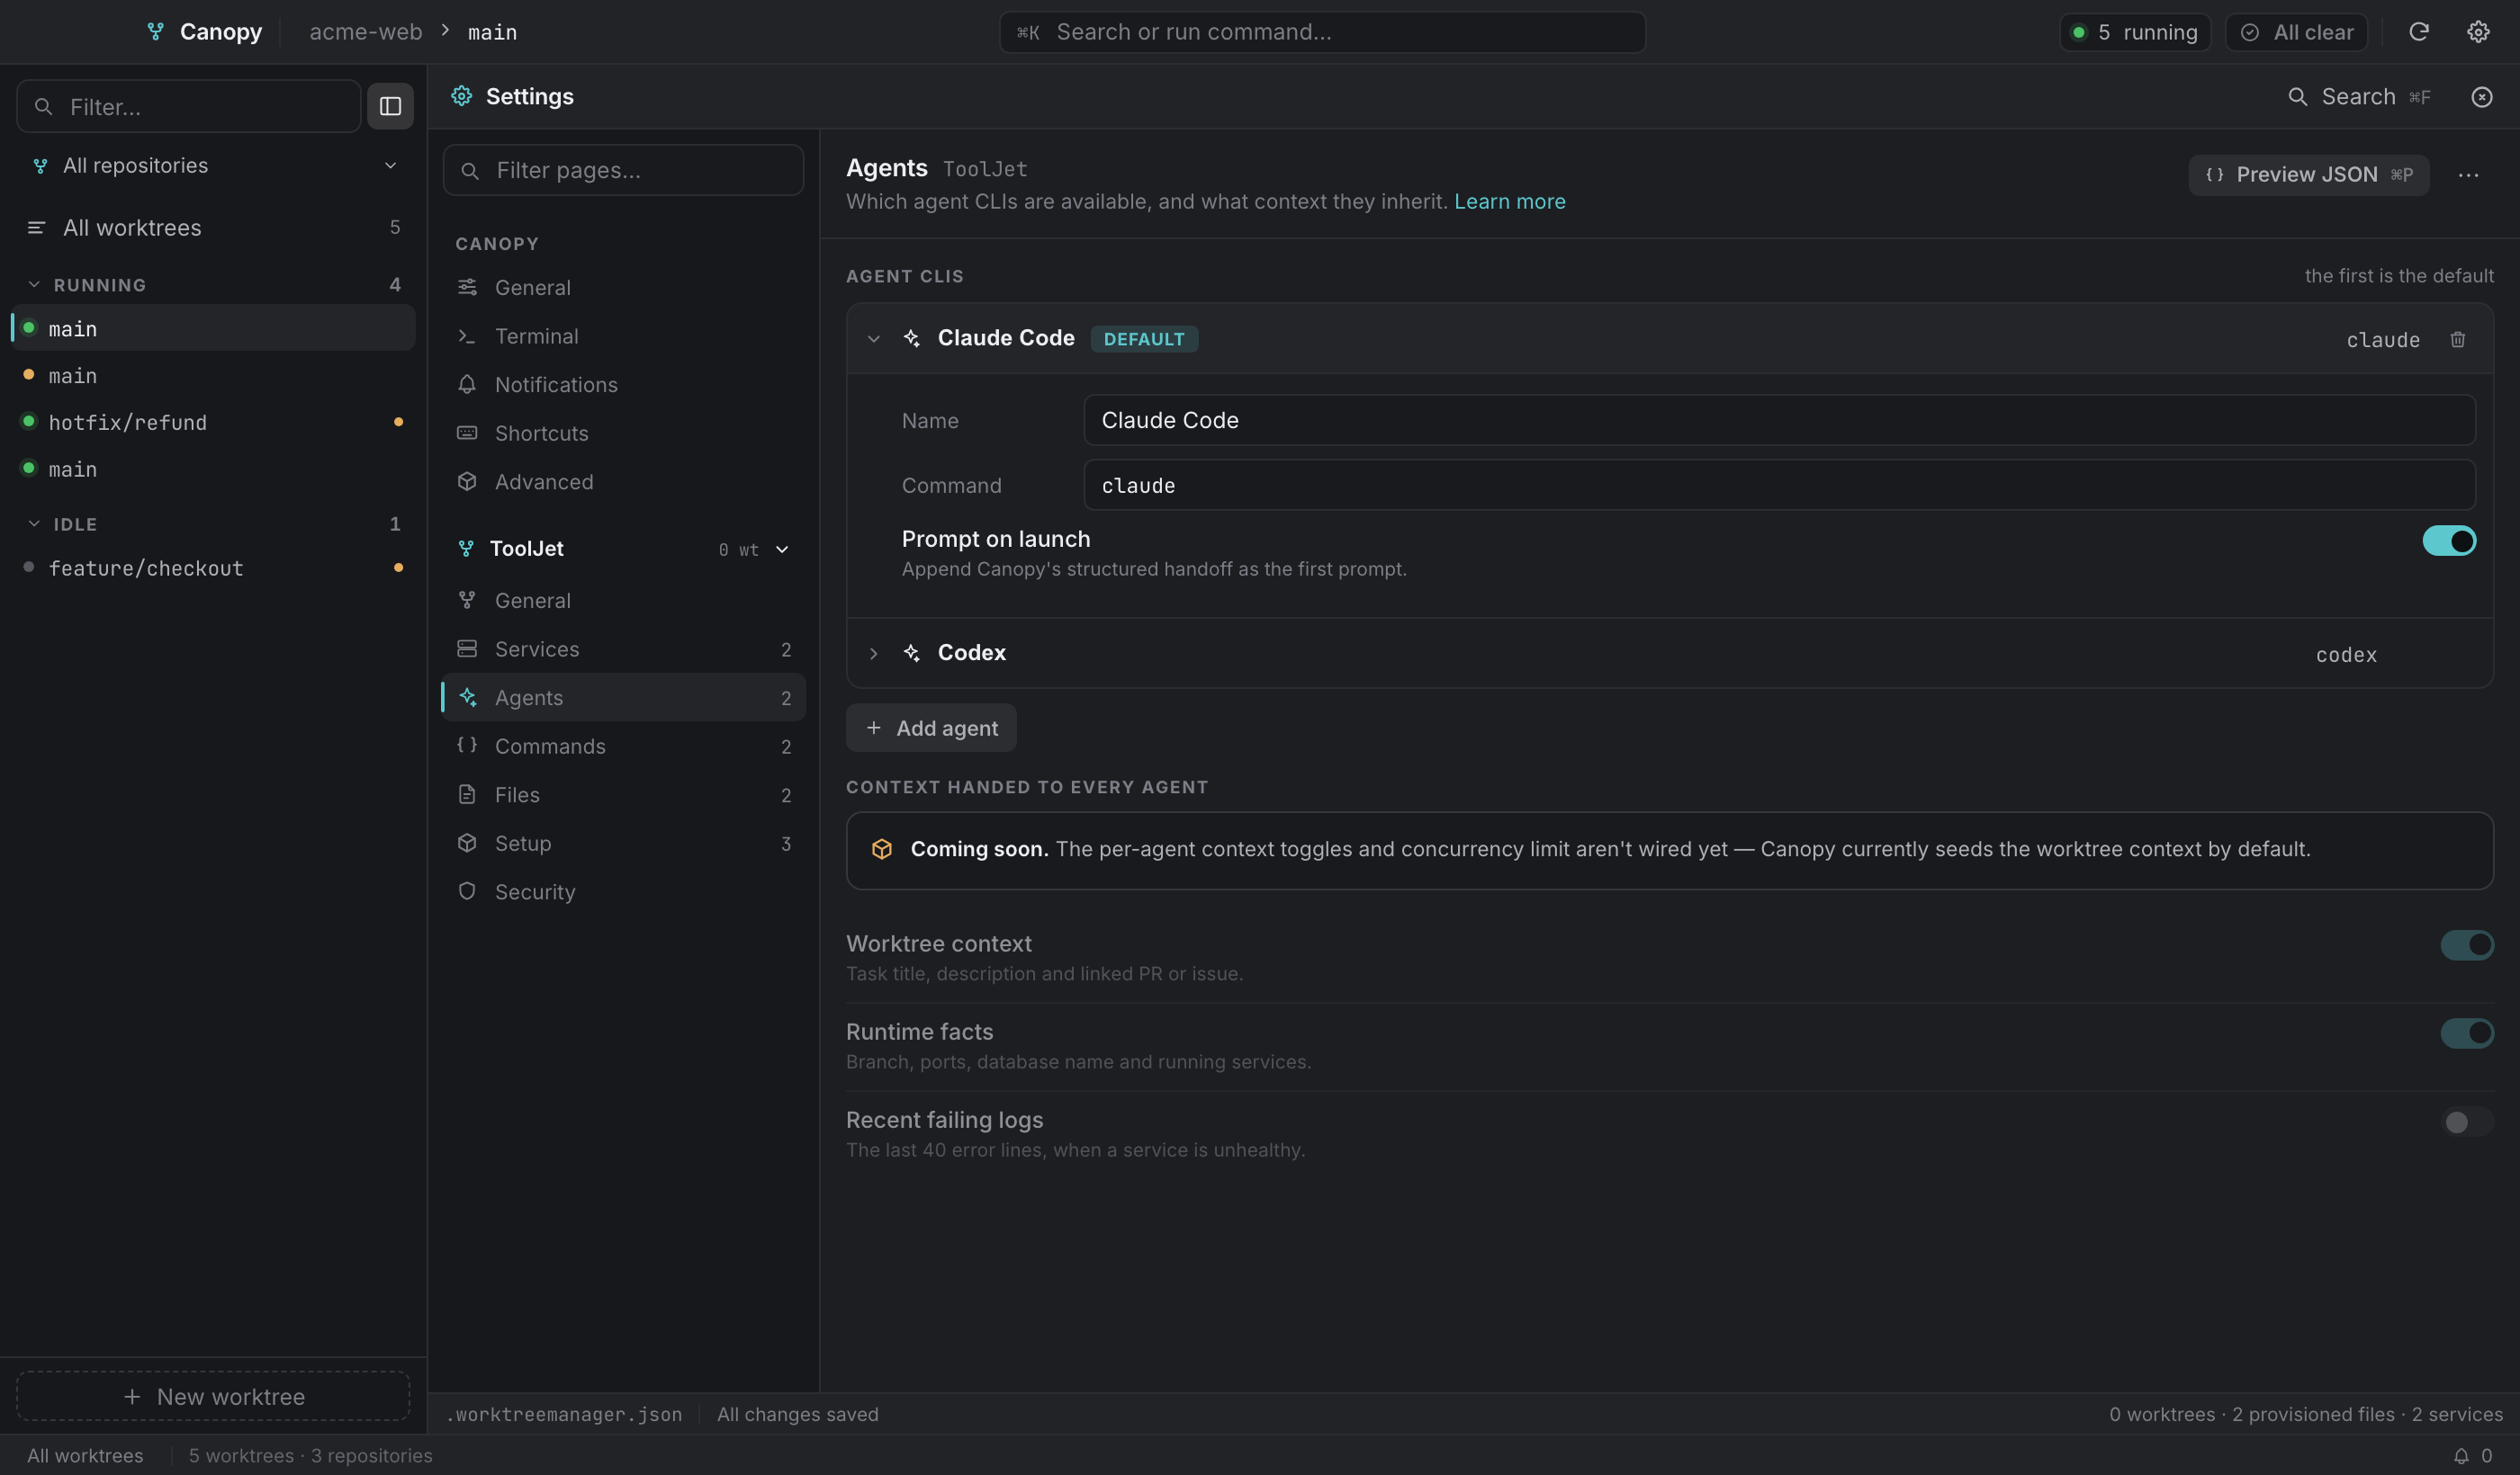Click the Claude Code sparkle icon
Image resolution: width=2520 pixels, height=1475 pixels.
click(911, 339)
